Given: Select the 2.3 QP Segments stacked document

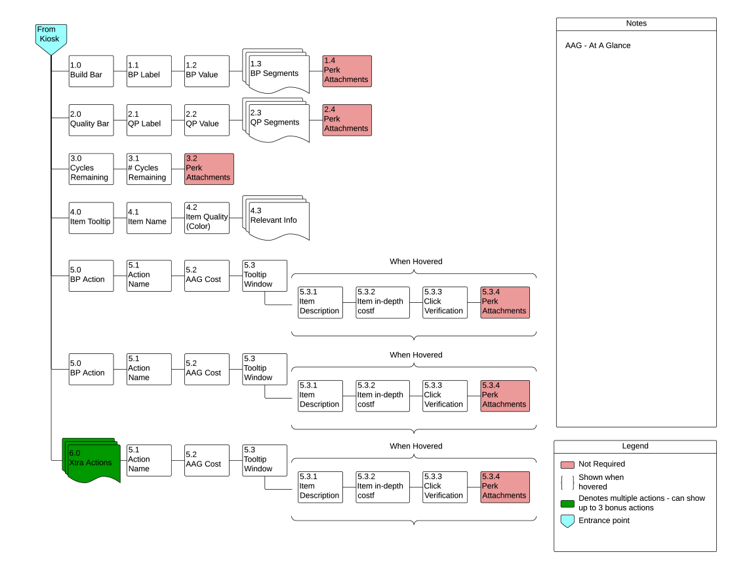Looking at the screenshot, I should click(275, 123).
